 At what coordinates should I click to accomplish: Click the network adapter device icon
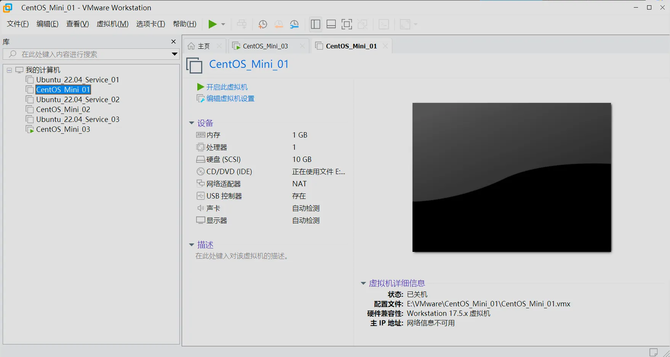pyautogui.click(x=201, y=184)
